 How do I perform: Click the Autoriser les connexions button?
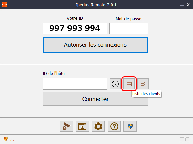(95, 45)
